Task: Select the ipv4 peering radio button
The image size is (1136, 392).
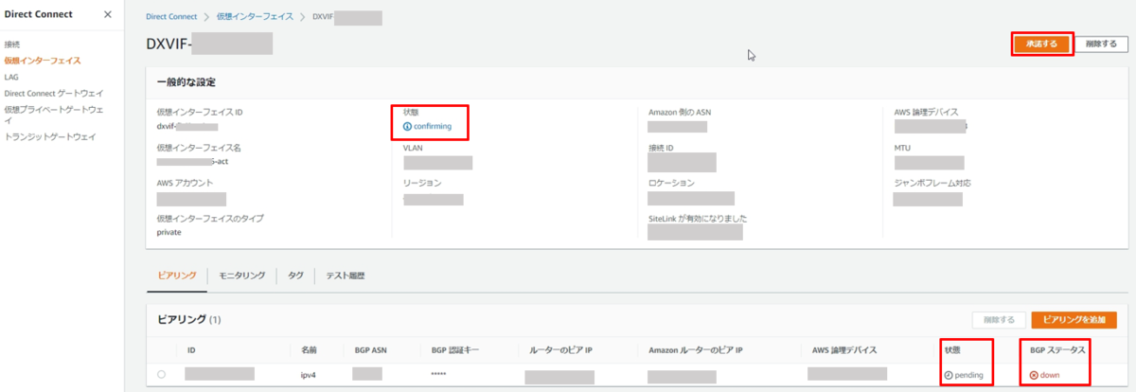Action: click(161, 375)
